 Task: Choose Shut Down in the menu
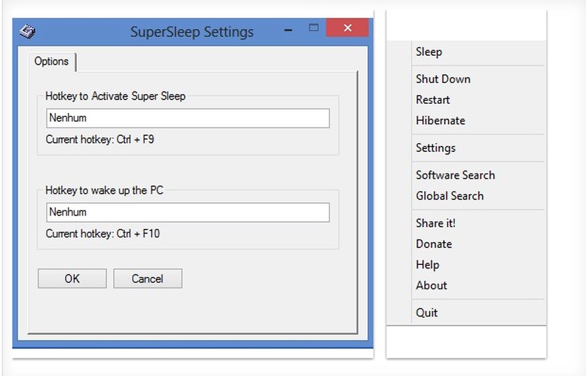tap(443, 79)
